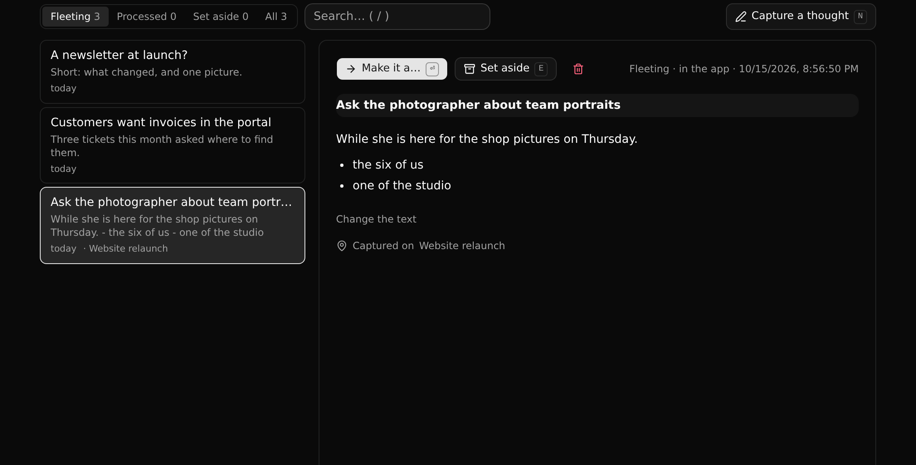Open the Set aside tab
The height and width of the screenshot is (465, 916).
tap(221, 17)
